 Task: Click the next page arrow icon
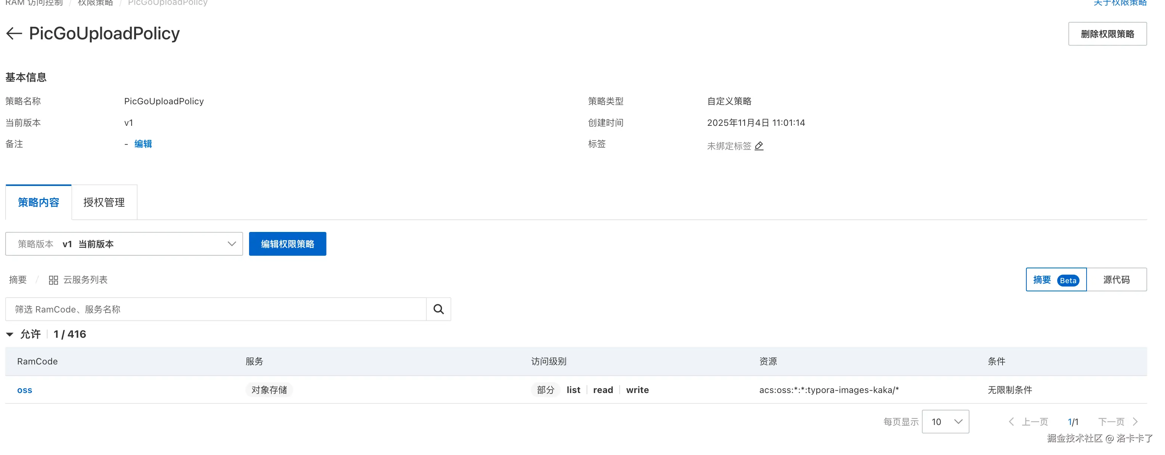pos(1135,422)
